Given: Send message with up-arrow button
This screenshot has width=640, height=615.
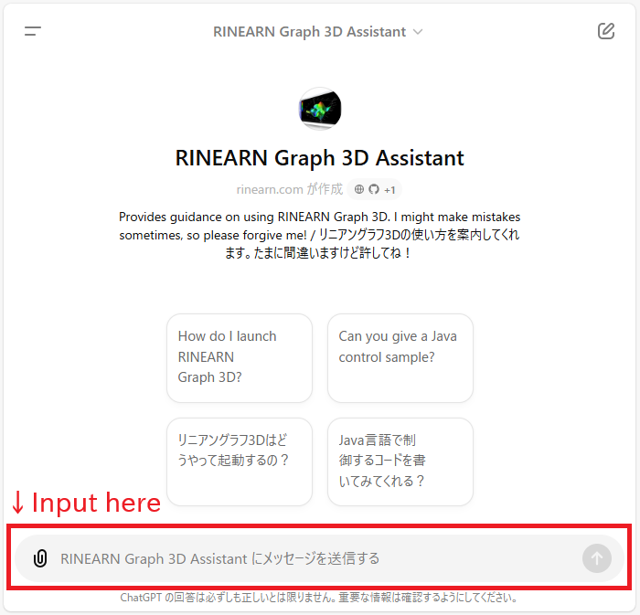Looking at the screenshot, I should 597,558.
